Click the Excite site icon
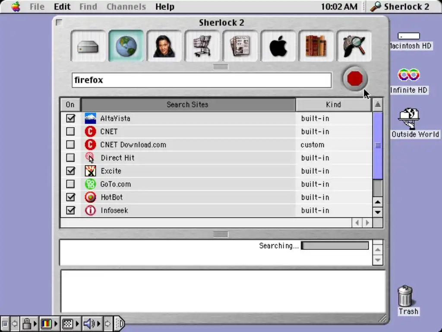Image resolution: width=442 pixels, height=332 pixels. [90, 171]
